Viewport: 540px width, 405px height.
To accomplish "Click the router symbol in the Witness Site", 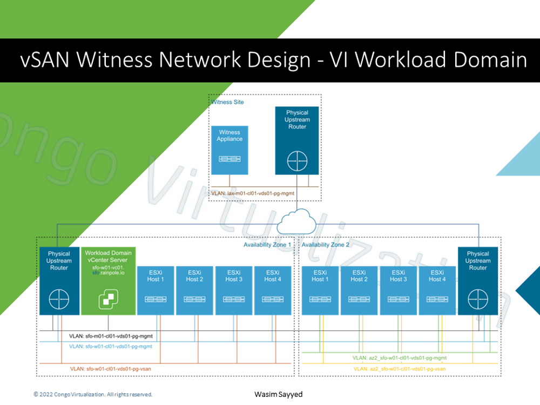I will tap(296, 160).
